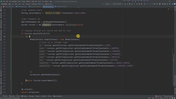The image size is (176, 99).
Task: Click the ContactApp breadcrumb in navigation bar
Action: click(4, 4)
